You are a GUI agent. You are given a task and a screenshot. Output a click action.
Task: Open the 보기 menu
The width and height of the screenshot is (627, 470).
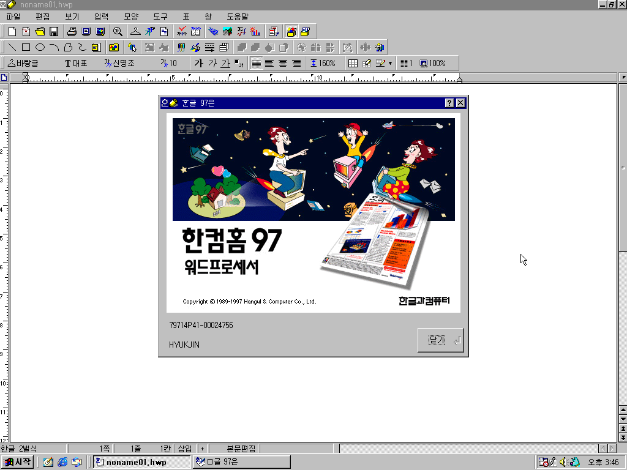pyautogui.click(x=72, y=17)
